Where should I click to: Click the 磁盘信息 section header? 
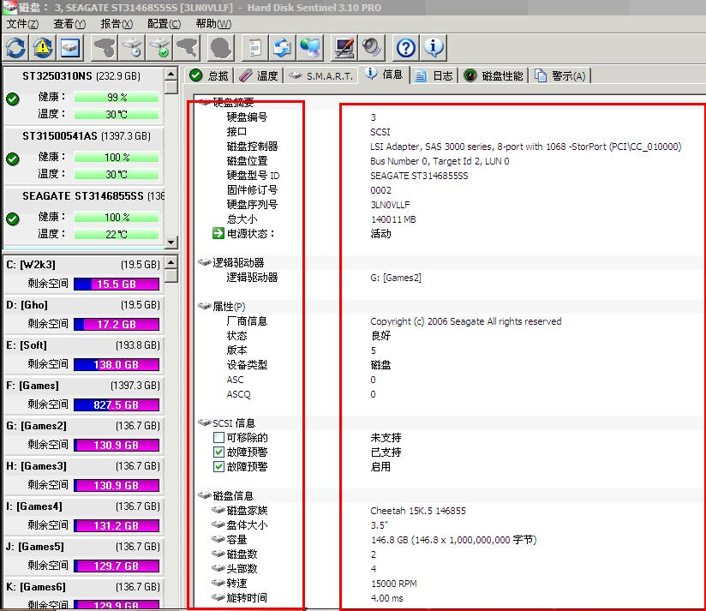pyautogui.click(x=233, y=495)
